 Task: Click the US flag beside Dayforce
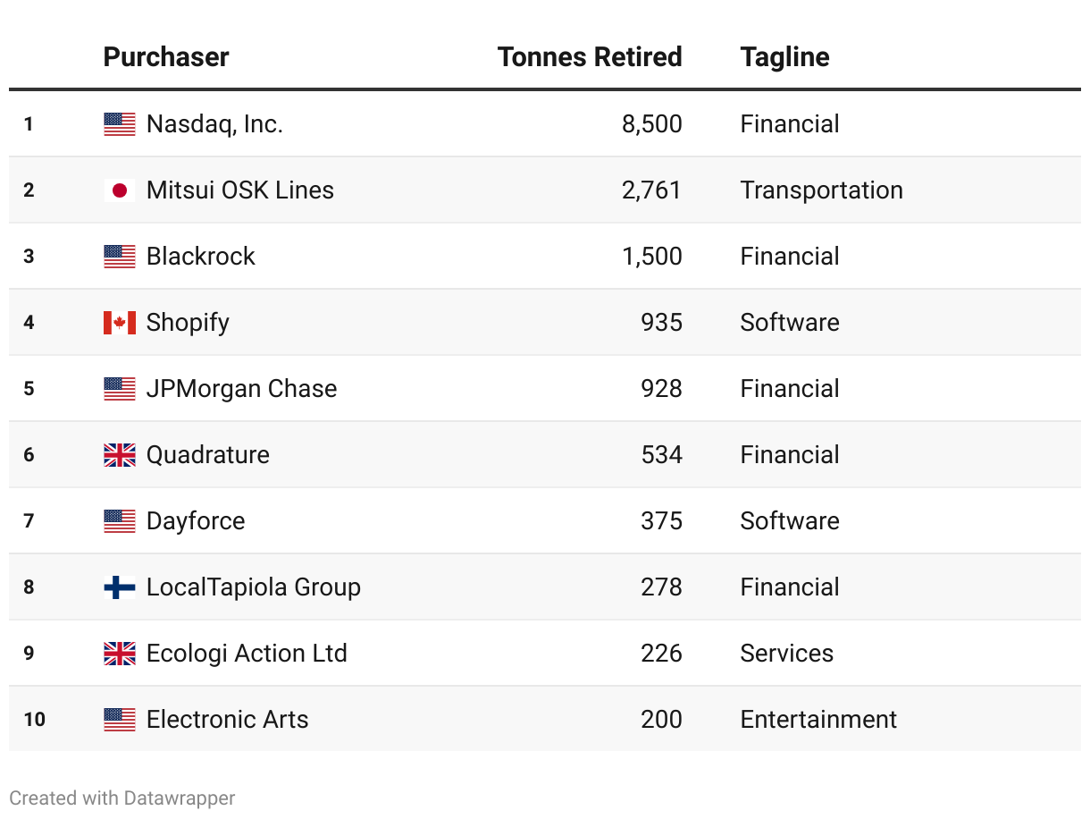[119, 521]
